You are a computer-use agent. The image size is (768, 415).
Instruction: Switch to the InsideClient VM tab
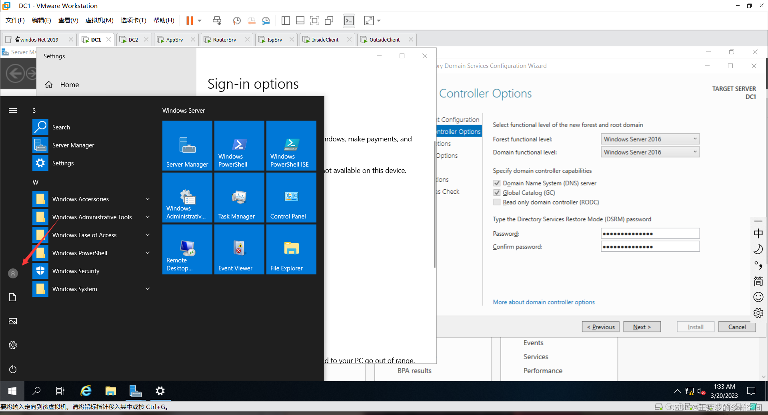tap(327, 40)
